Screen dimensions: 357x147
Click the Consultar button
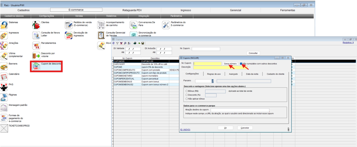click(x=253, y=53)
